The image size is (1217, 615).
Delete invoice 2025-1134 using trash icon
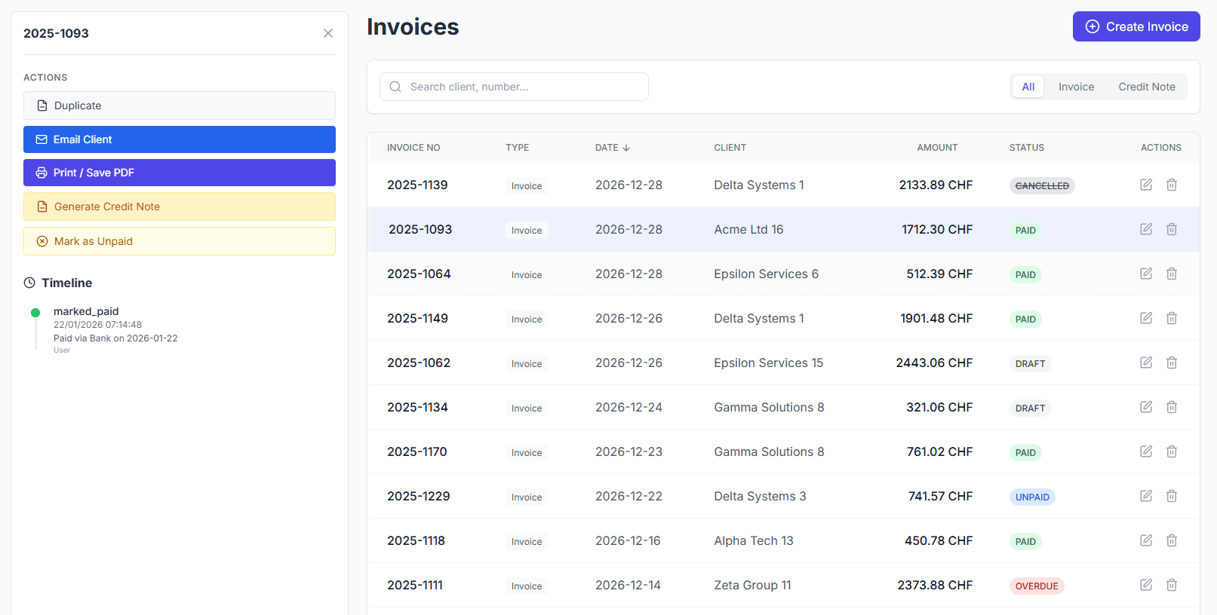click(1172, 407)
